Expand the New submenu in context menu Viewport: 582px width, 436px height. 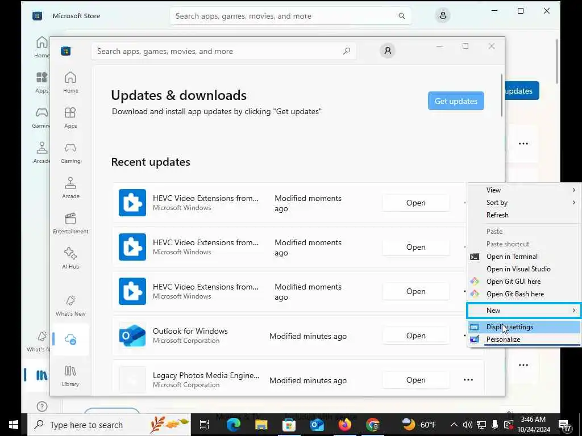point(523,311)
